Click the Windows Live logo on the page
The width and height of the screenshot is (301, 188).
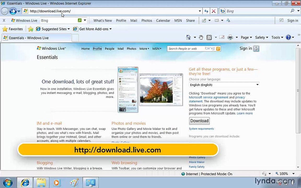51,48
